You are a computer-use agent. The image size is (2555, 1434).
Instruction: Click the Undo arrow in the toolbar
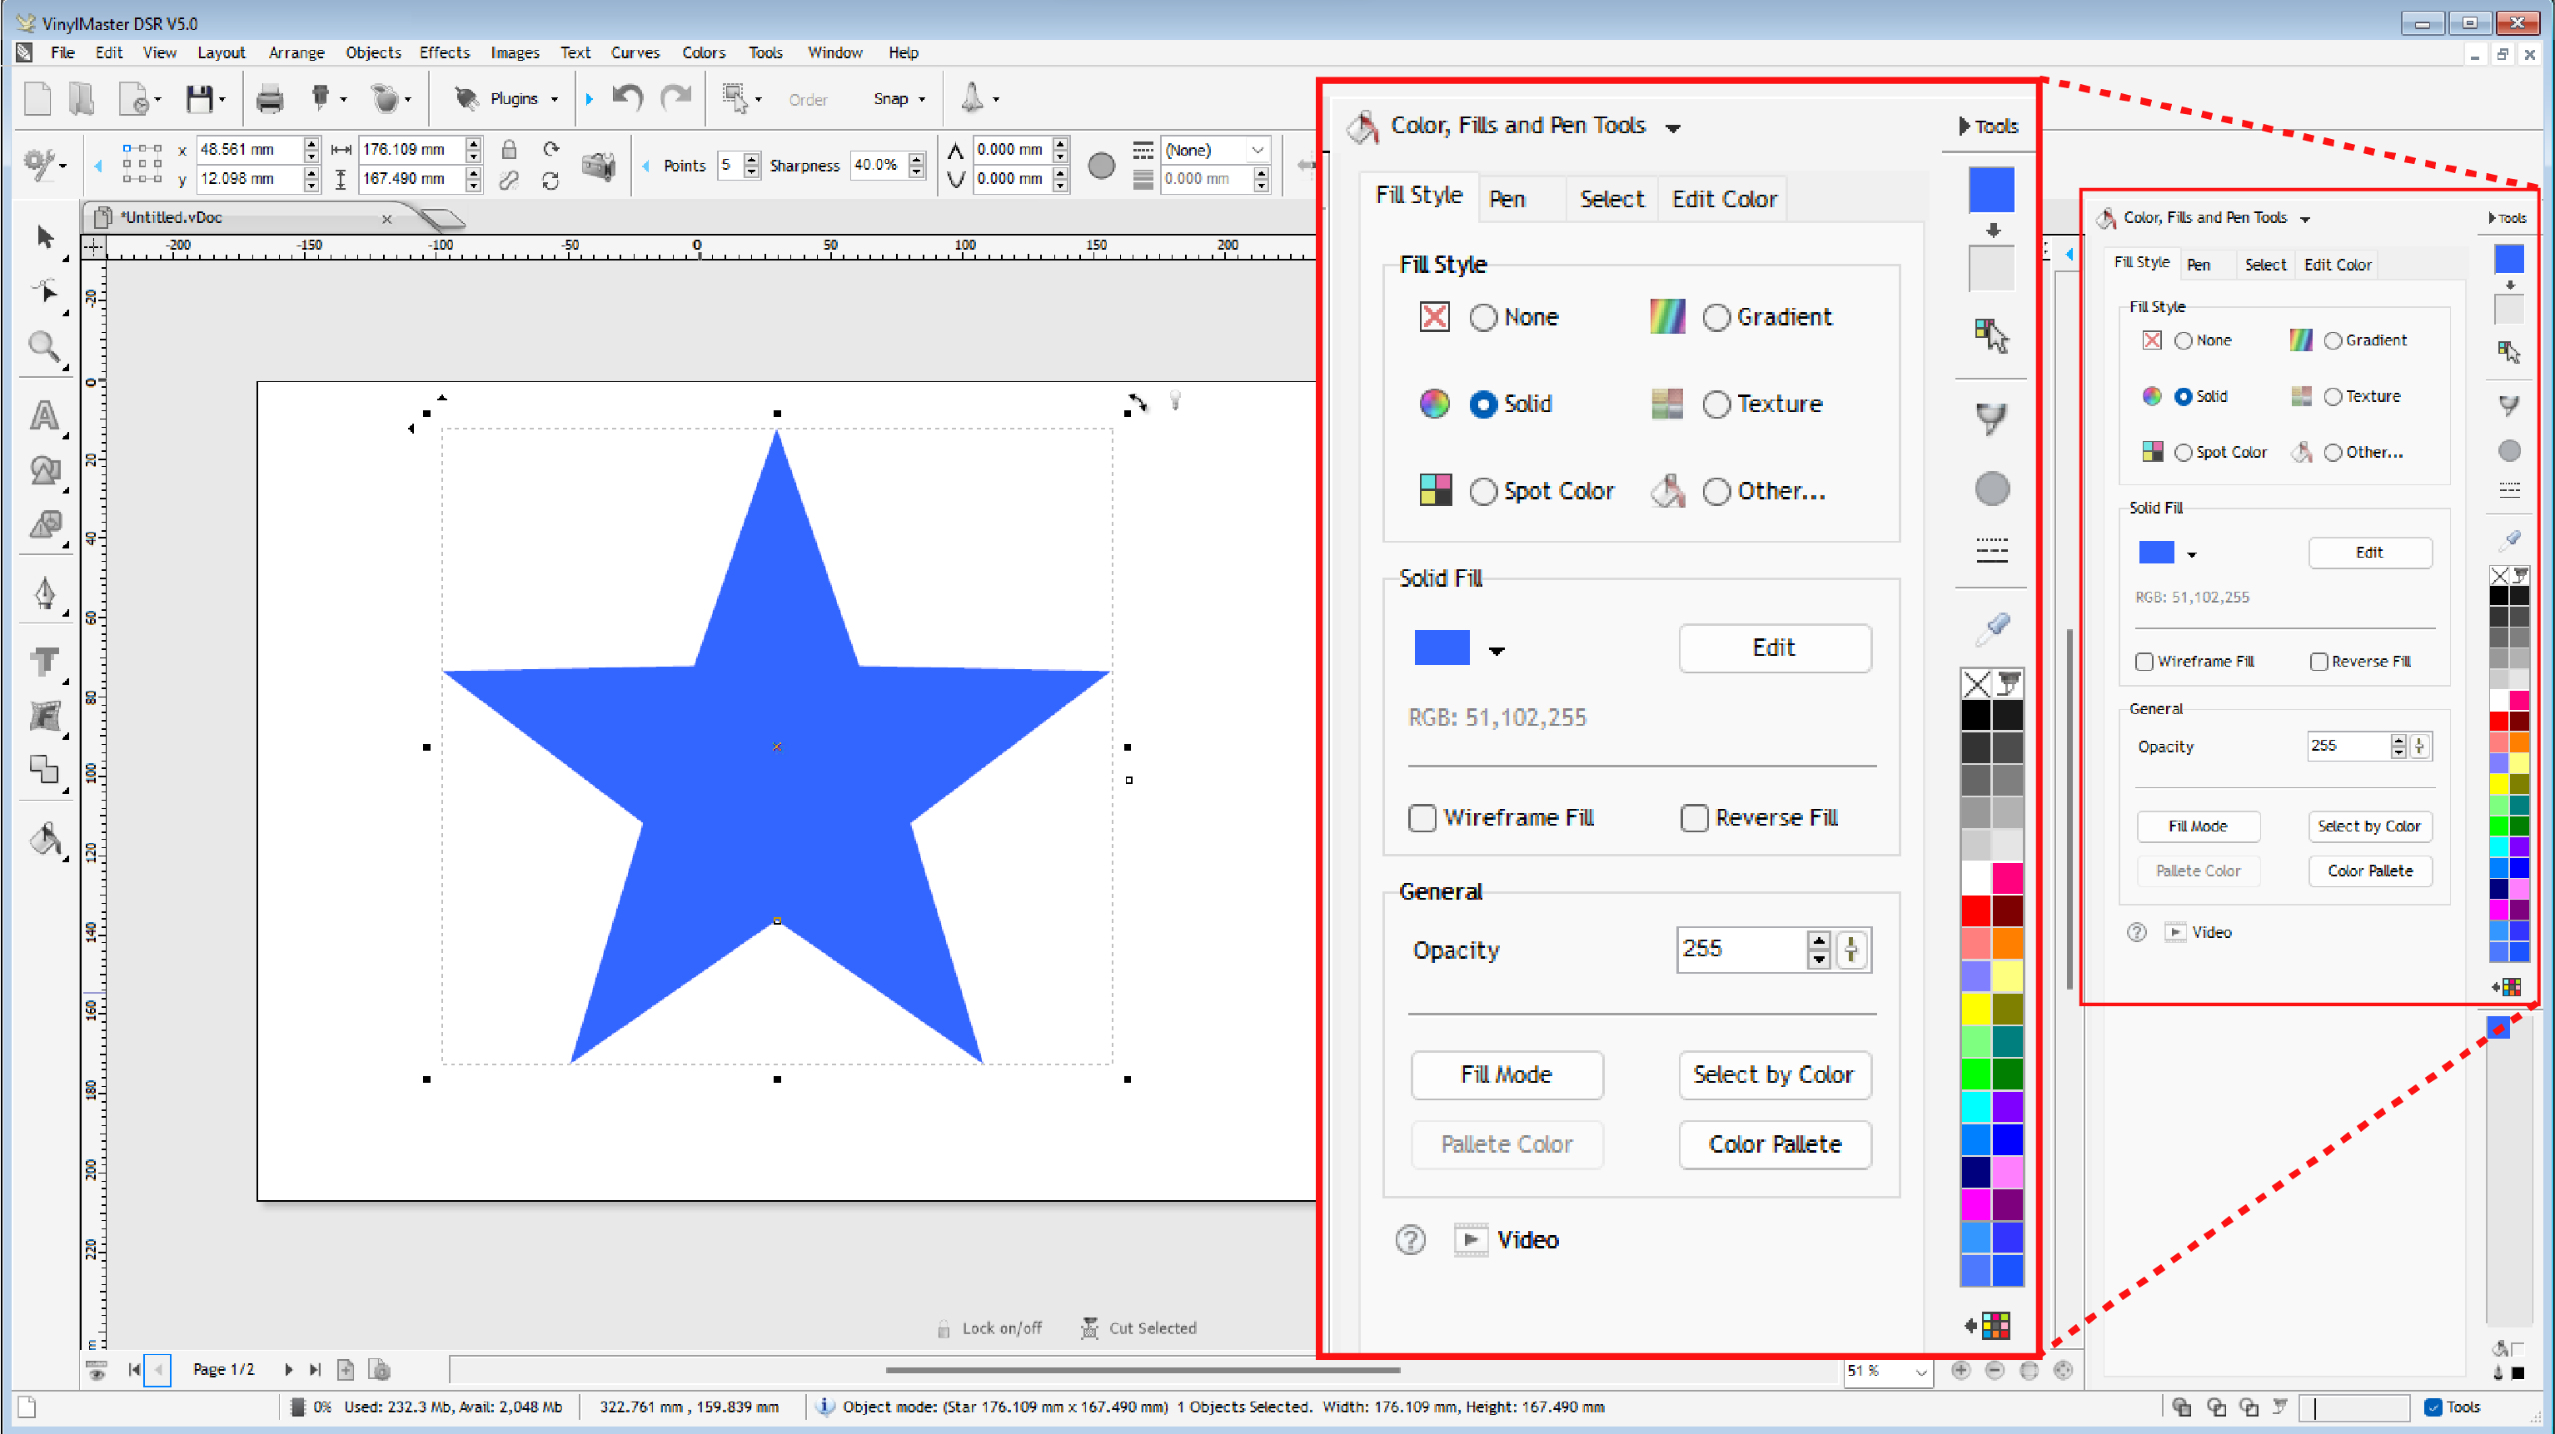(628, 97)
